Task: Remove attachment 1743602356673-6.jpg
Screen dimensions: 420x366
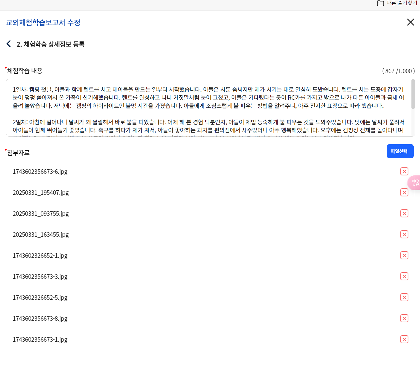Action: (x=404, y=171)
